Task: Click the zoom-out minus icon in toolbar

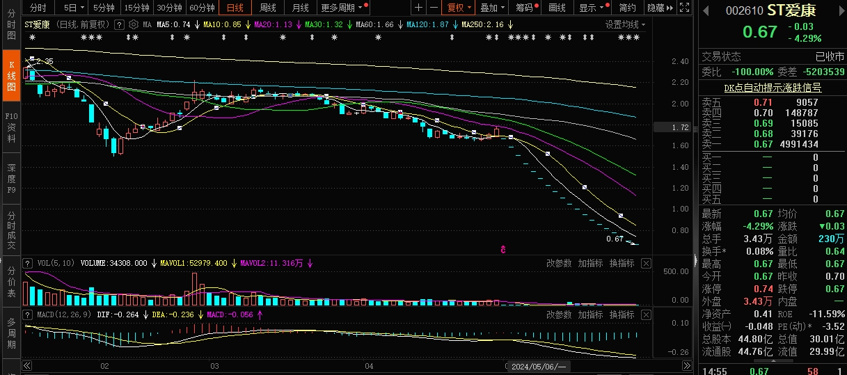Action: 434,8
